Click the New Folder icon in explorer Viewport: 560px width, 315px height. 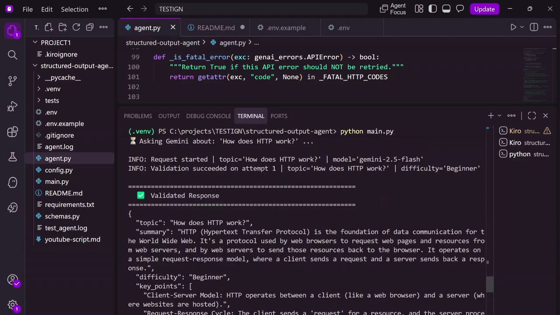63,27
